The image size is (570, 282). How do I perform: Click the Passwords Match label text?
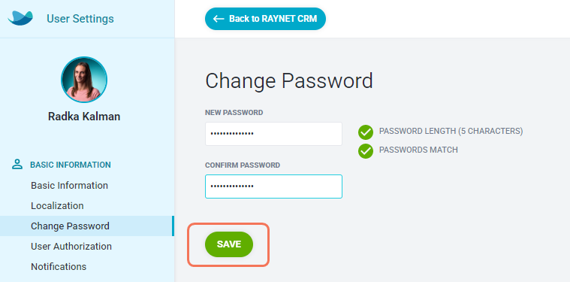[x=418, y=150]
